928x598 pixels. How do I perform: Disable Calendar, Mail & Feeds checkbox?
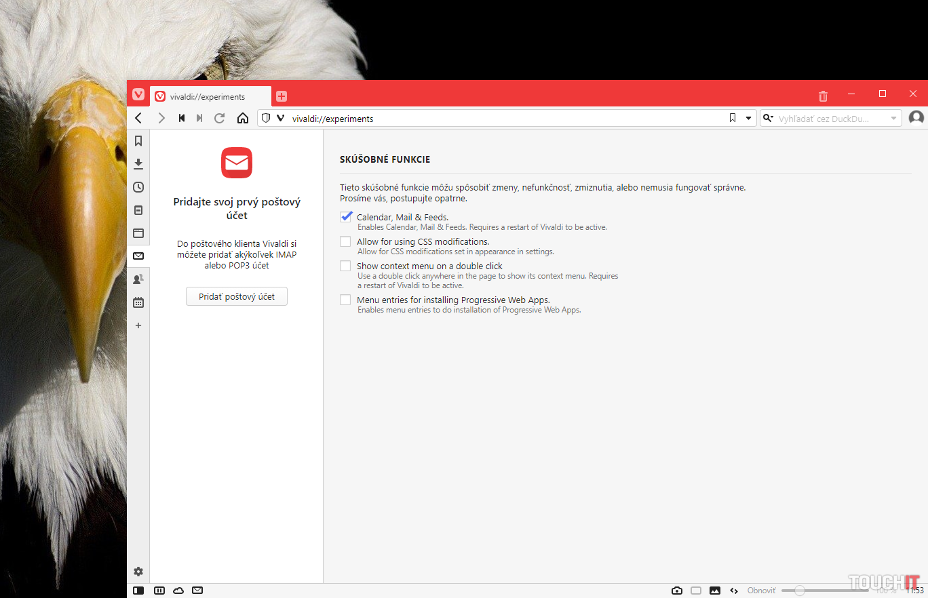point(346,217)
